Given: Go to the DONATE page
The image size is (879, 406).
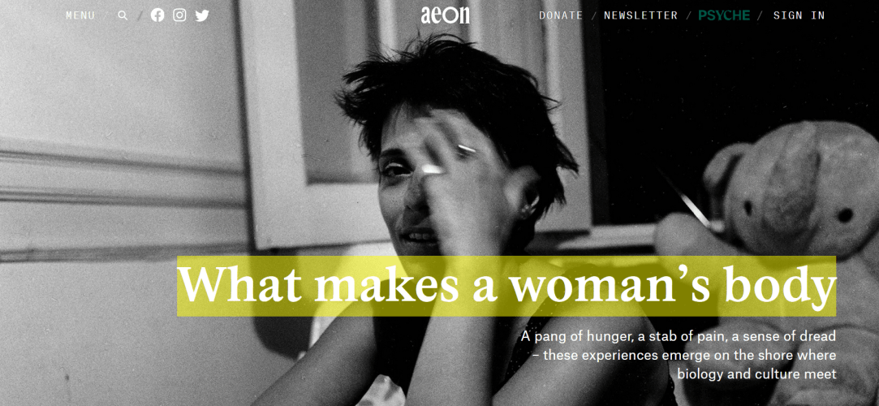Looking at the screenshot, I should (561, 15).
